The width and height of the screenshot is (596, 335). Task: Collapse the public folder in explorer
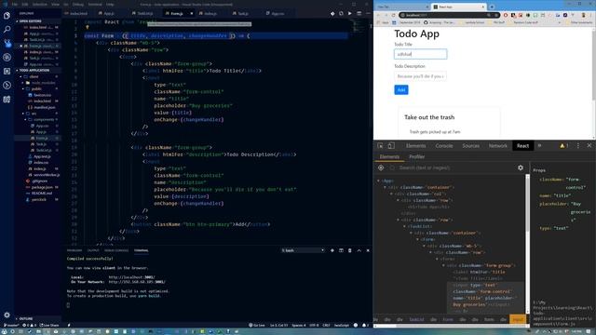36,89
